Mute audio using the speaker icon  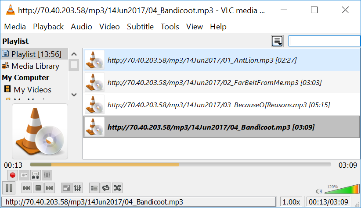(x=319, y=191)
